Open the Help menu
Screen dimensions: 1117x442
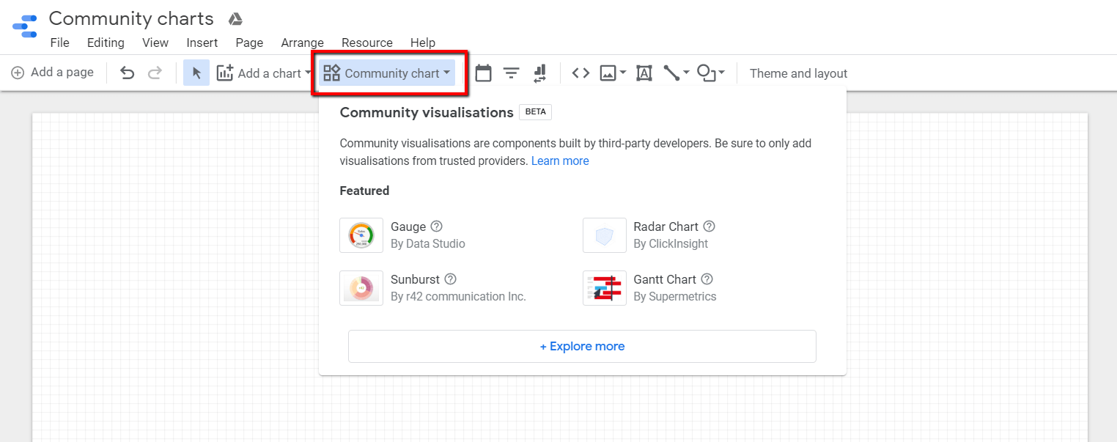pyautogui.click(x=423, y=43)
